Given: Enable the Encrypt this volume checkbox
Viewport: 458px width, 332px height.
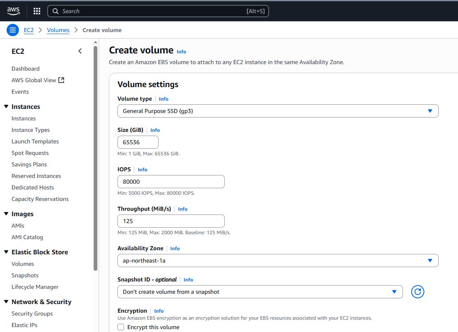Looking at the screenshot, I should [121, 327].
